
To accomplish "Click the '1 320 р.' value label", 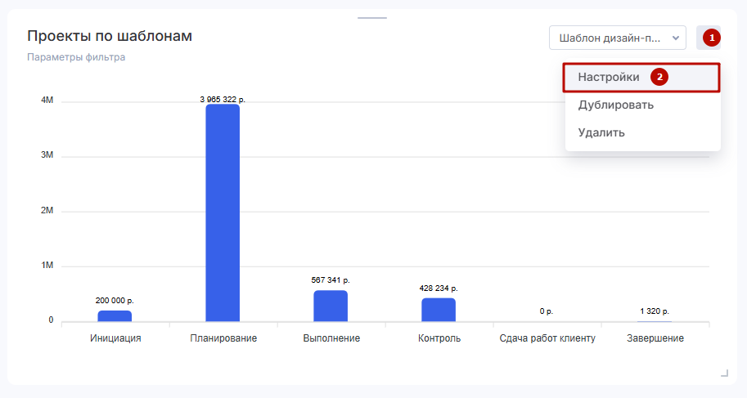I will 655,311.
